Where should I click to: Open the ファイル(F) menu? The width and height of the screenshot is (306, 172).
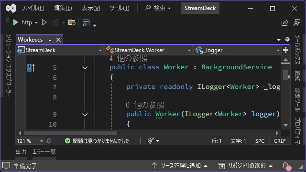[x=33, y=8]
